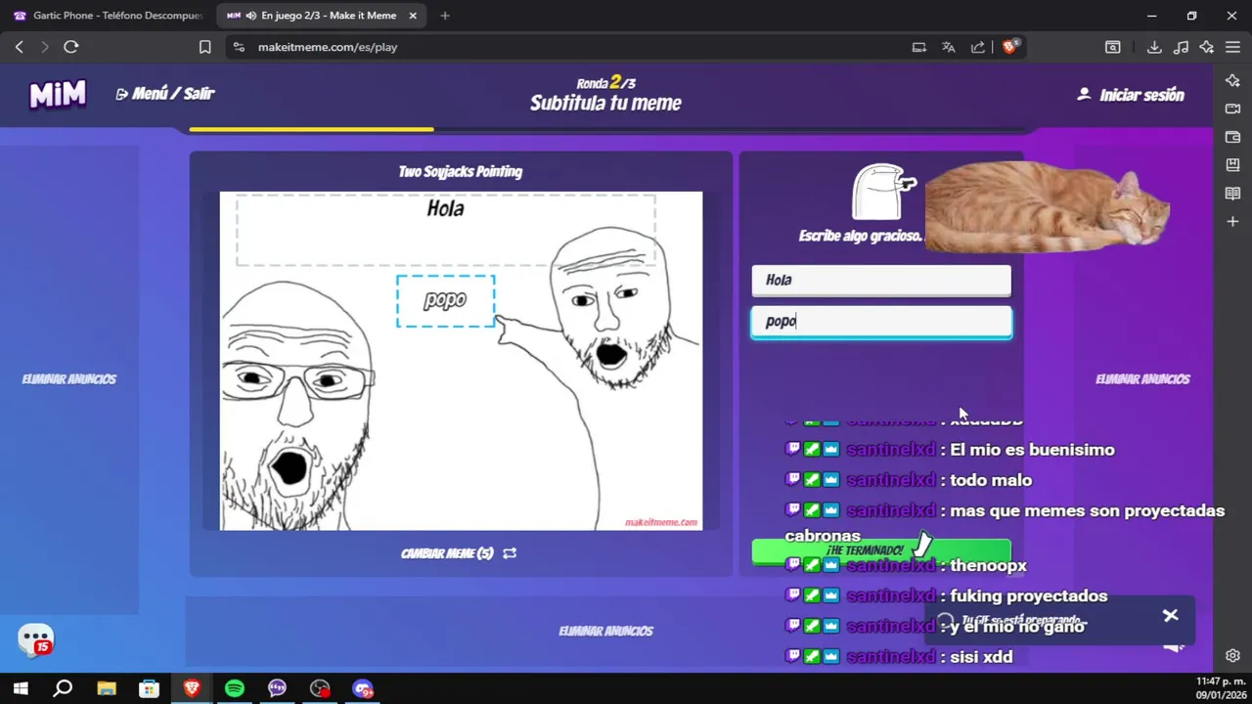Open the Brave Shields lion icon

click(x=1010, y=47)
